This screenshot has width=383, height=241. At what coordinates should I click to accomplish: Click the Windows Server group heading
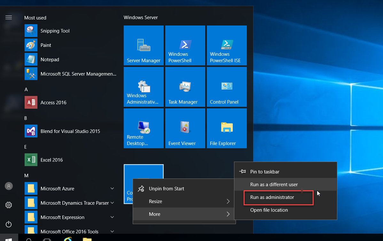pos(141,18)
